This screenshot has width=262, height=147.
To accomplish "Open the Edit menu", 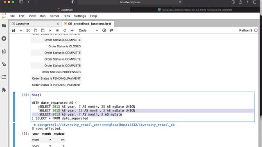I will tap(22, 16).
